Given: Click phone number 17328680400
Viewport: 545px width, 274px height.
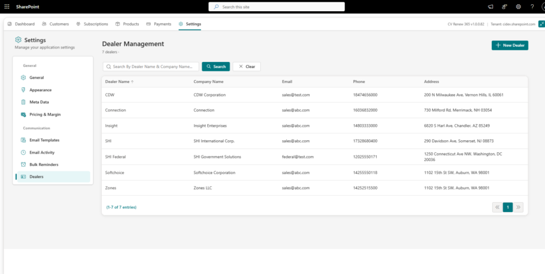Looking at the screenshot, I should pyautogui.click(x=365, y=141).
